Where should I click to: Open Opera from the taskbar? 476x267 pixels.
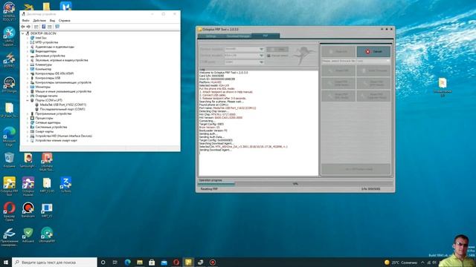[x=176, y=262]
